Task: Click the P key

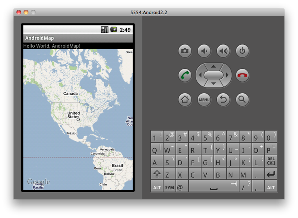Action: [x=271, y=149]
